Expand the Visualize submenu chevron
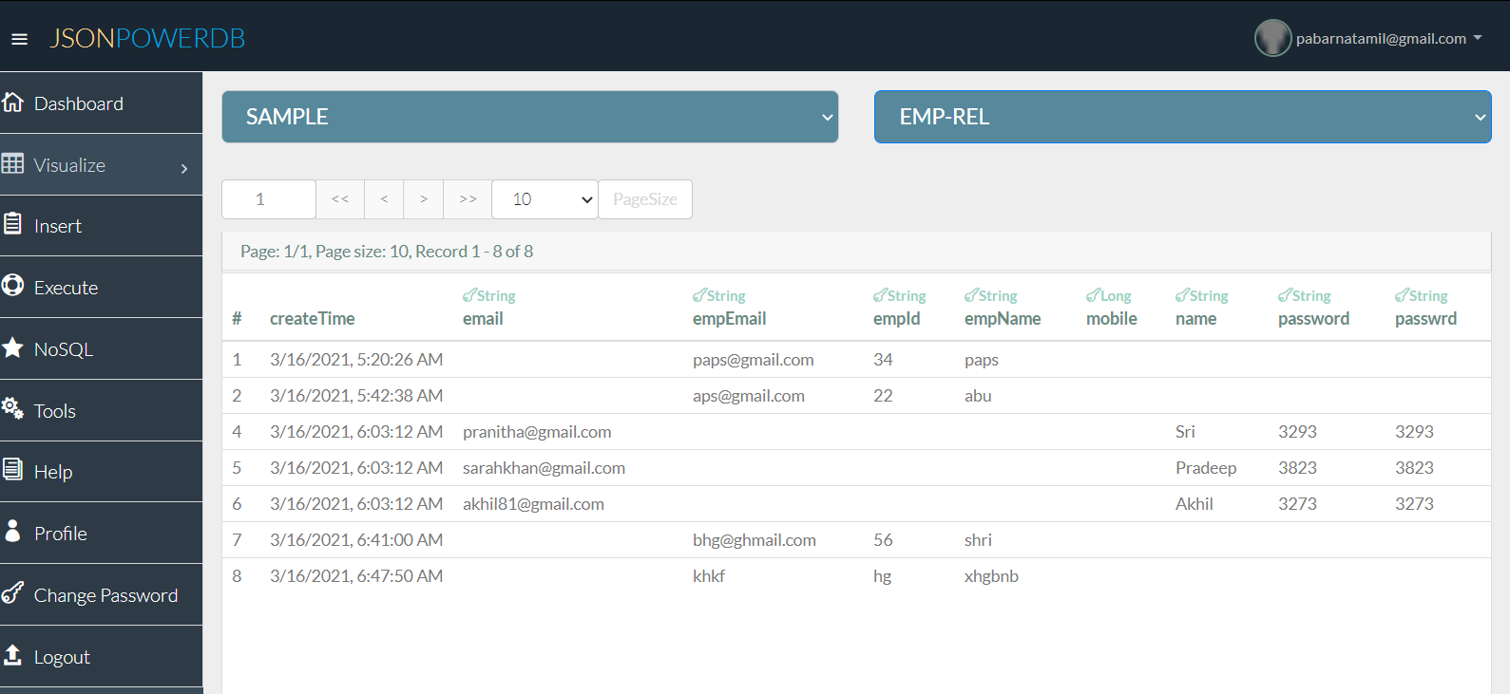Image resolution: width=1510 pixels, height=694 pixels. click(x=184, y=168)
